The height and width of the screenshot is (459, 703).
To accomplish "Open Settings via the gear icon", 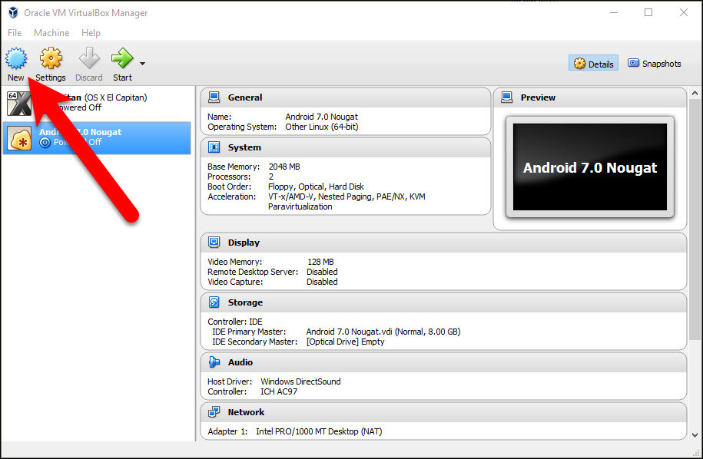I will (x=51, y=58).
